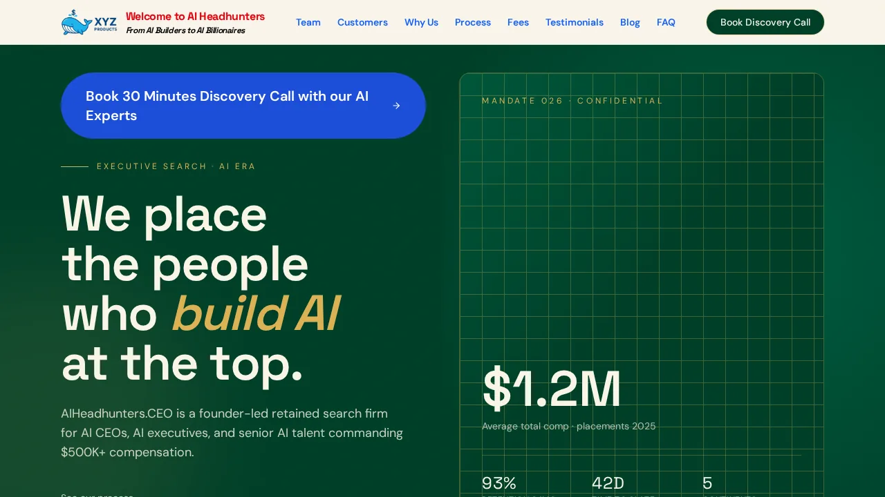Click the 'build AI' gold headline text

coord(256,314)
